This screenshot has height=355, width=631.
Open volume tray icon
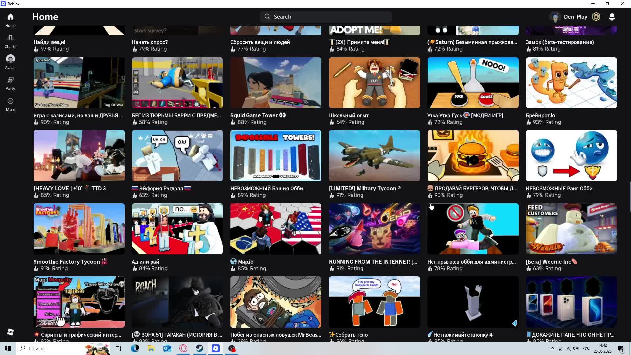[576, 348]
